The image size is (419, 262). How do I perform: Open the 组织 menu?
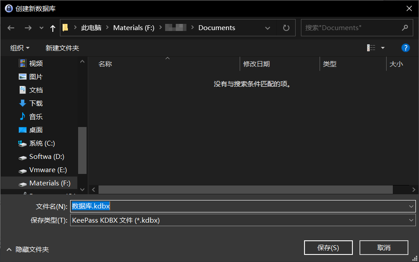tap(20, 48)
